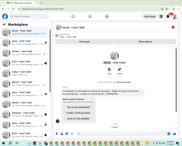Open Indiya - 1 bed 1 bath conversation
Image resolution: width=182 pixels, height=146 pixels.
click(x=24, y=73)
